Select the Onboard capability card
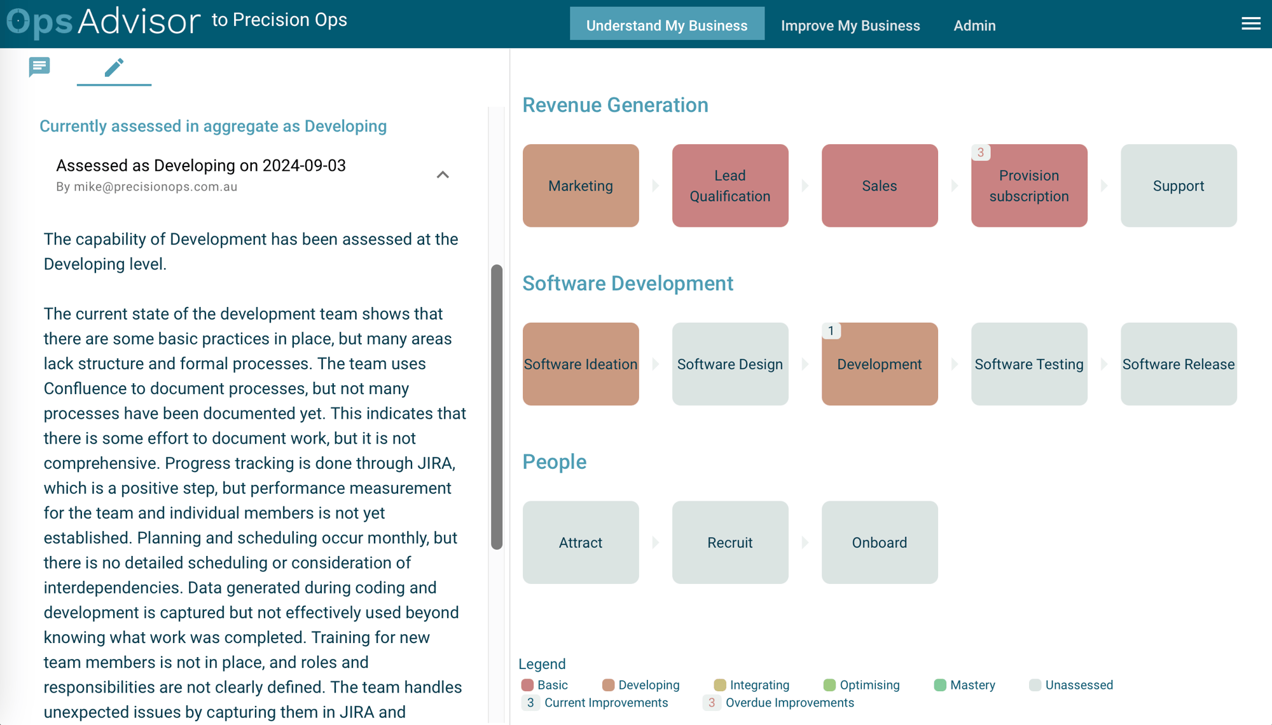The height and width of the screenshot is (725, 1272). coord(880,543)
